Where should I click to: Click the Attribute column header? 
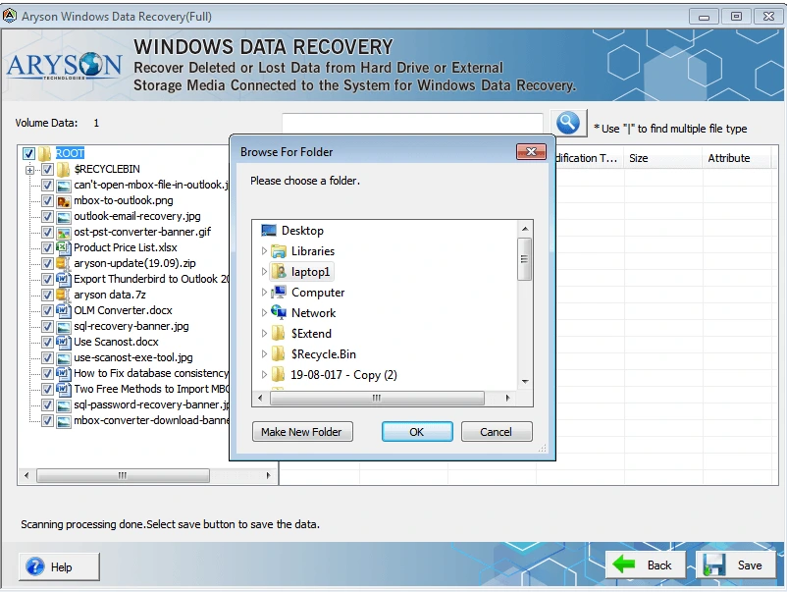[x=735, y=158]
